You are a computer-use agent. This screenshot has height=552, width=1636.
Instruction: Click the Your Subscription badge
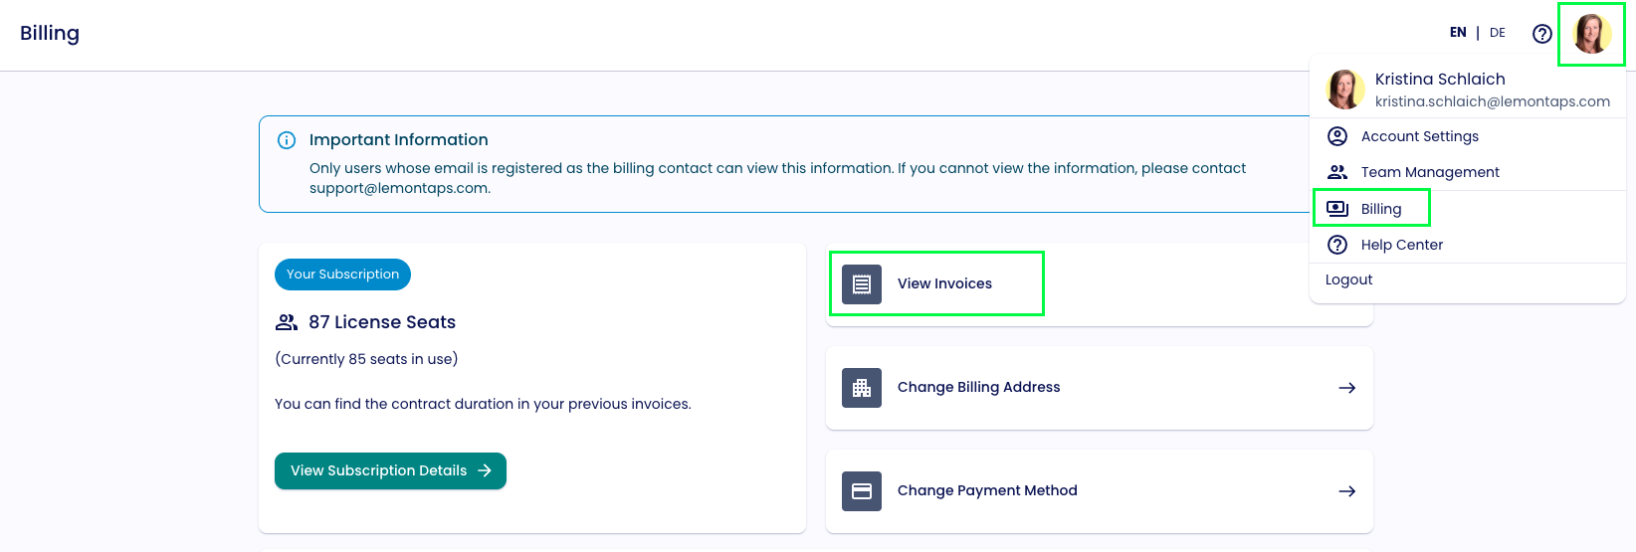342,275
